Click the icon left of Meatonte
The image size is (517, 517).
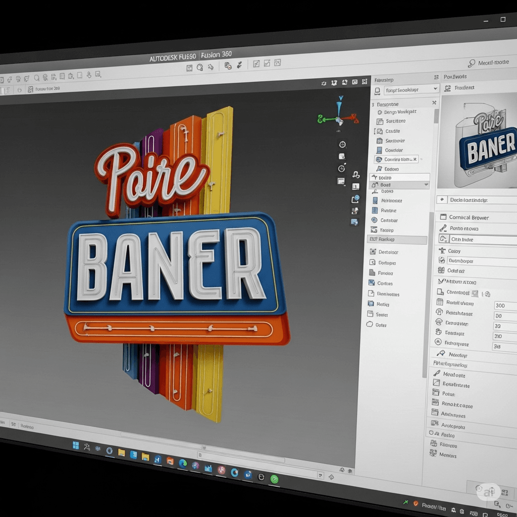tap(436, 374)
